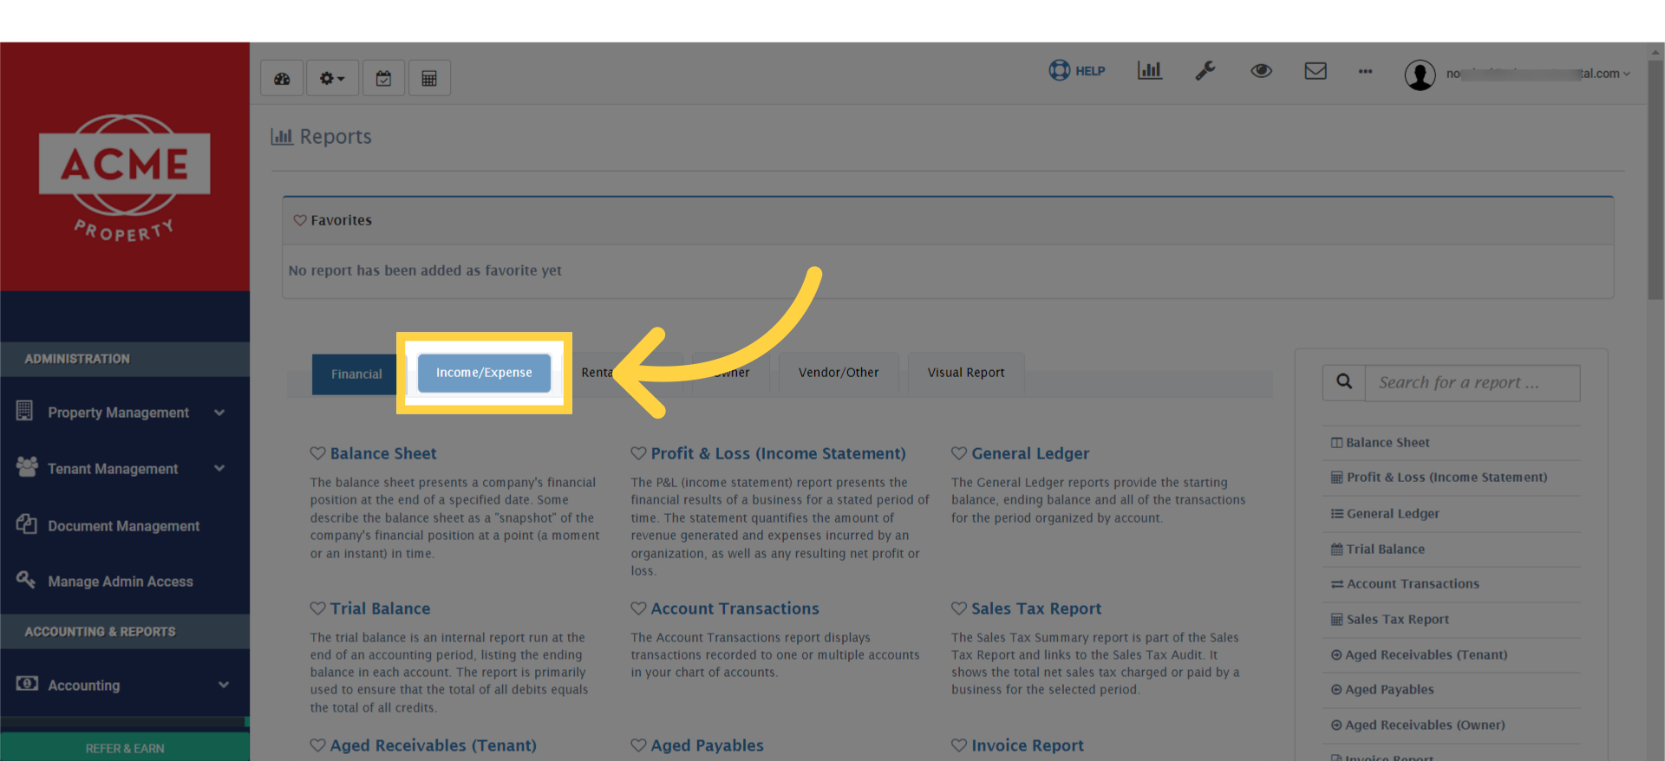
Task: Open the settings gear dropdown
Action: 332,79
